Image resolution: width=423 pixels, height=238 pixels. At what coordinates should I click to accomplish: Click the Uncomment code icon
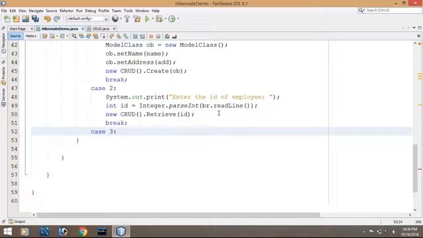(x=174, y=36)
